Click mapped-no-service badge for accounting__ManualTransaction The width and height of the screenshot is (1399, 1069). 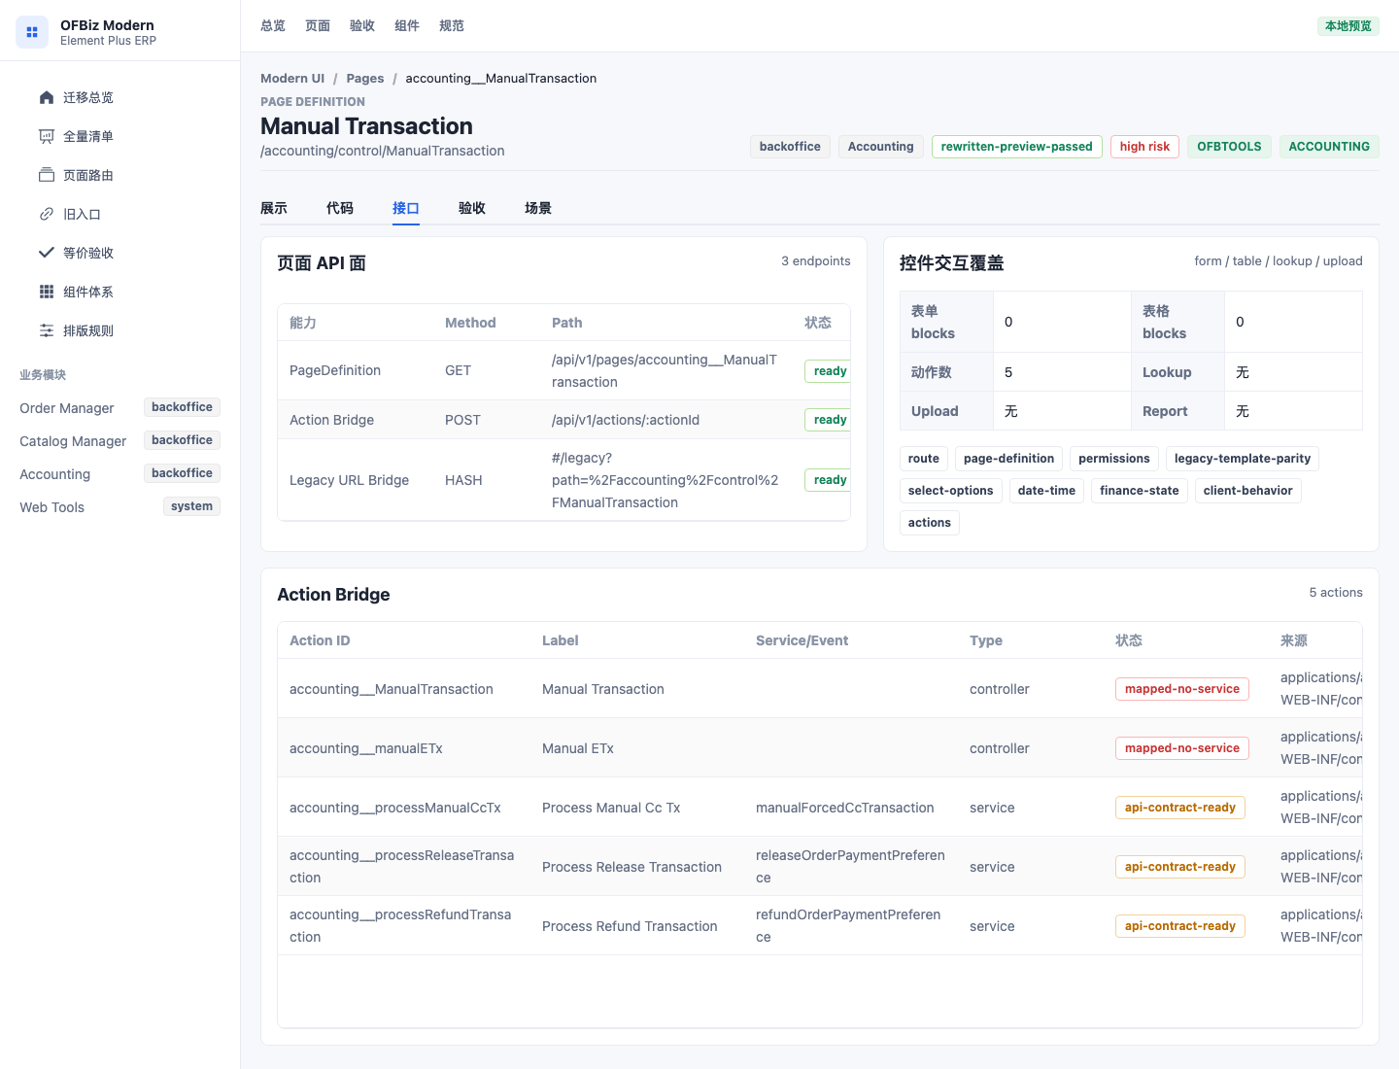click(1182, 689)
